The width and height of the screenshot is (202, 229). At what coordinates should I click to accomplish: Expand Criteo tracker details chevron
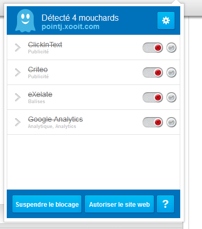(x=18, y=73)
